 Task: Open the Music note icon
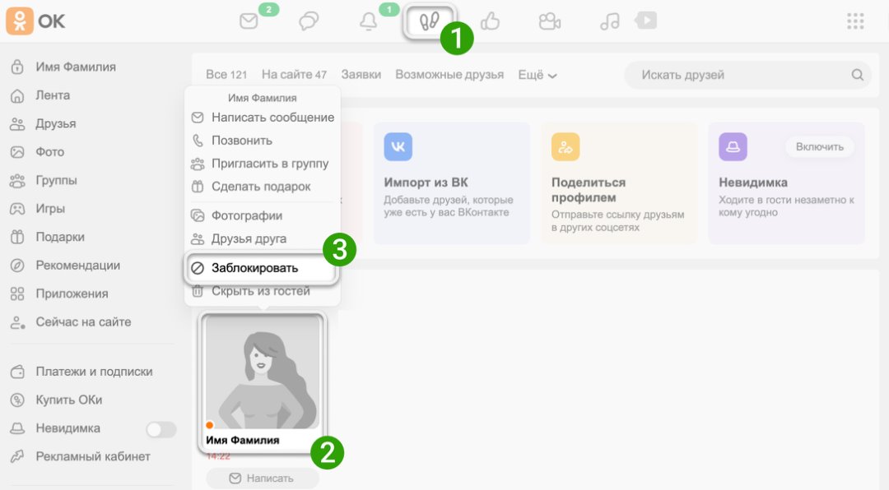click(610, 22)
